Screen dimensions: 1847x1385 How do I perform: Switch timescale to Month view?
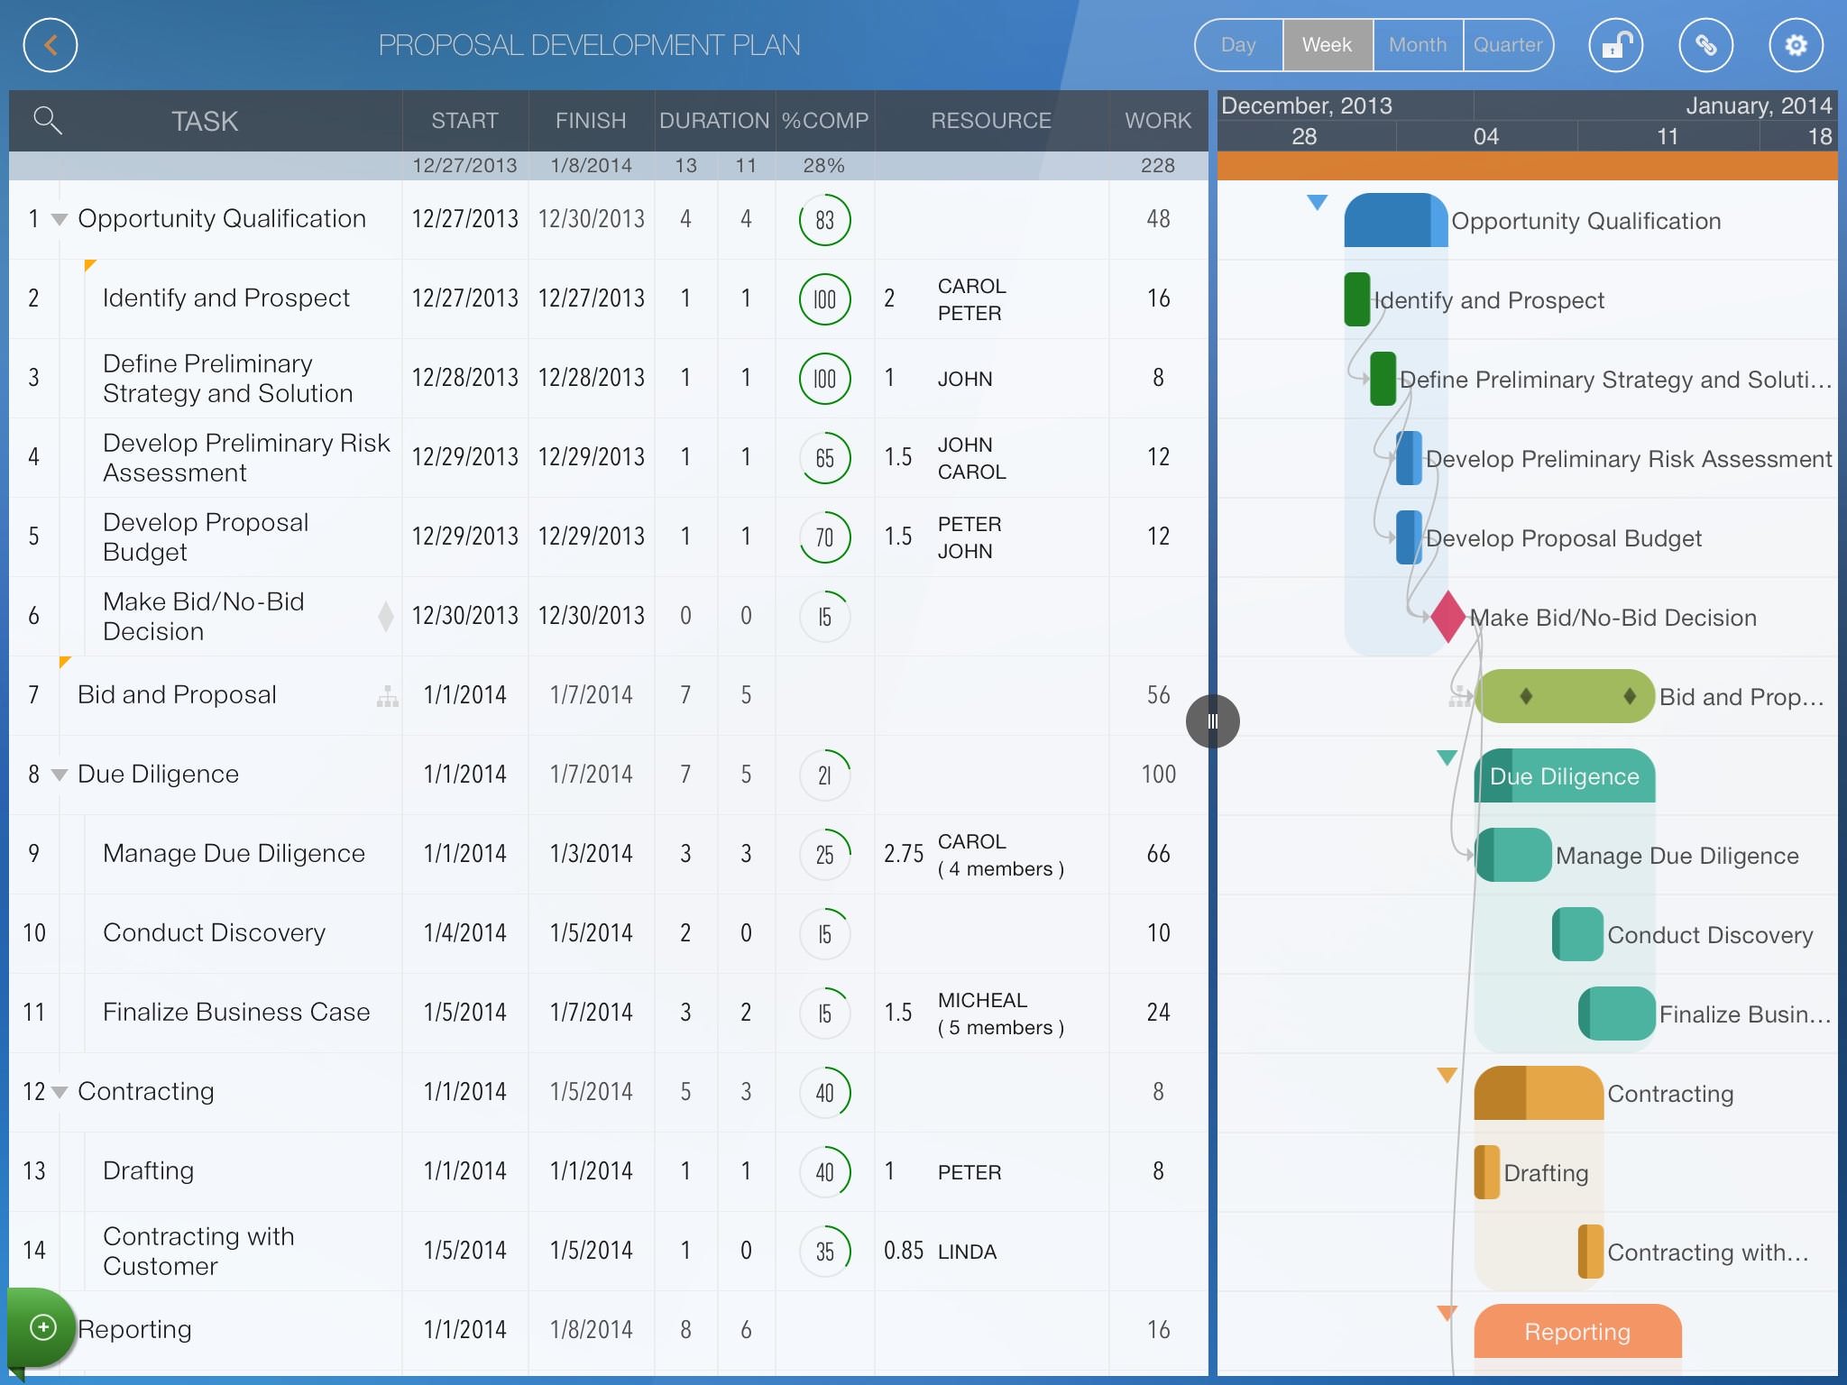tap(1417, 45)
